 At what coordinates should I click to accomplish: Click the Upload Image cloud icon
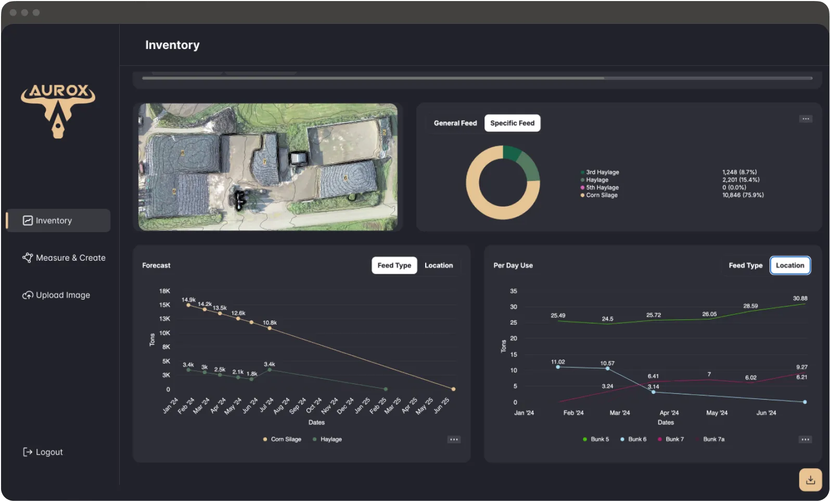[x=28, y=295]
